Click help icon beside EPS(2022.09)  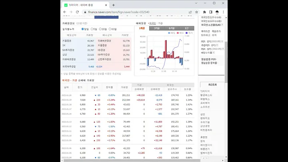[x=222, y=41]
